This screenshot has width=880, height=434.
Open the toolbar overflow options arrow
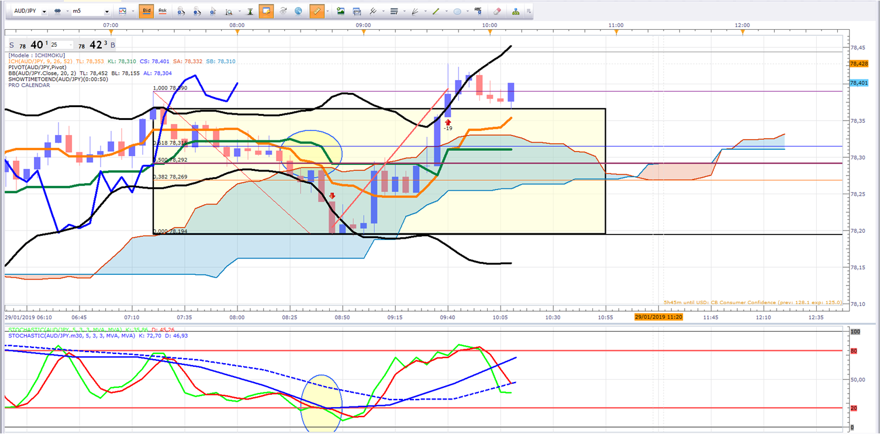pyautogui.click(x=529, y=11)
